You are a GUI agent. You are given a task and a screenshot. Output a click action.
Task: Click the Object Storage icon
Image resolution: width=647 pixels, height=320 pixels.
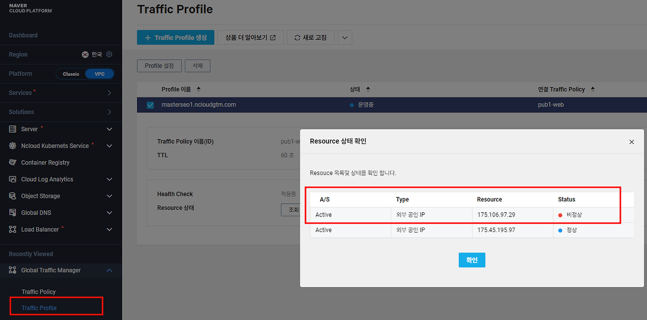[x=13, y=196]
